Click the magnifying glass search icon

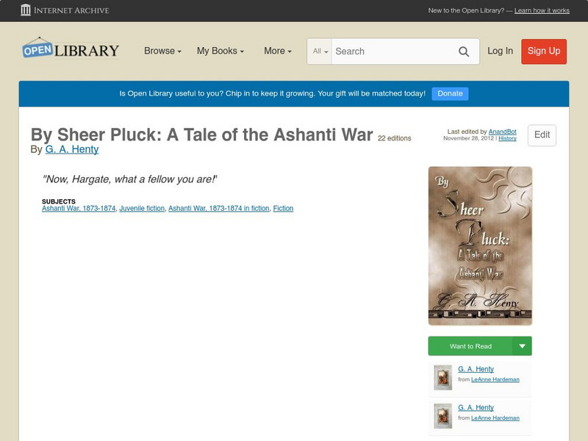(464, 51)
